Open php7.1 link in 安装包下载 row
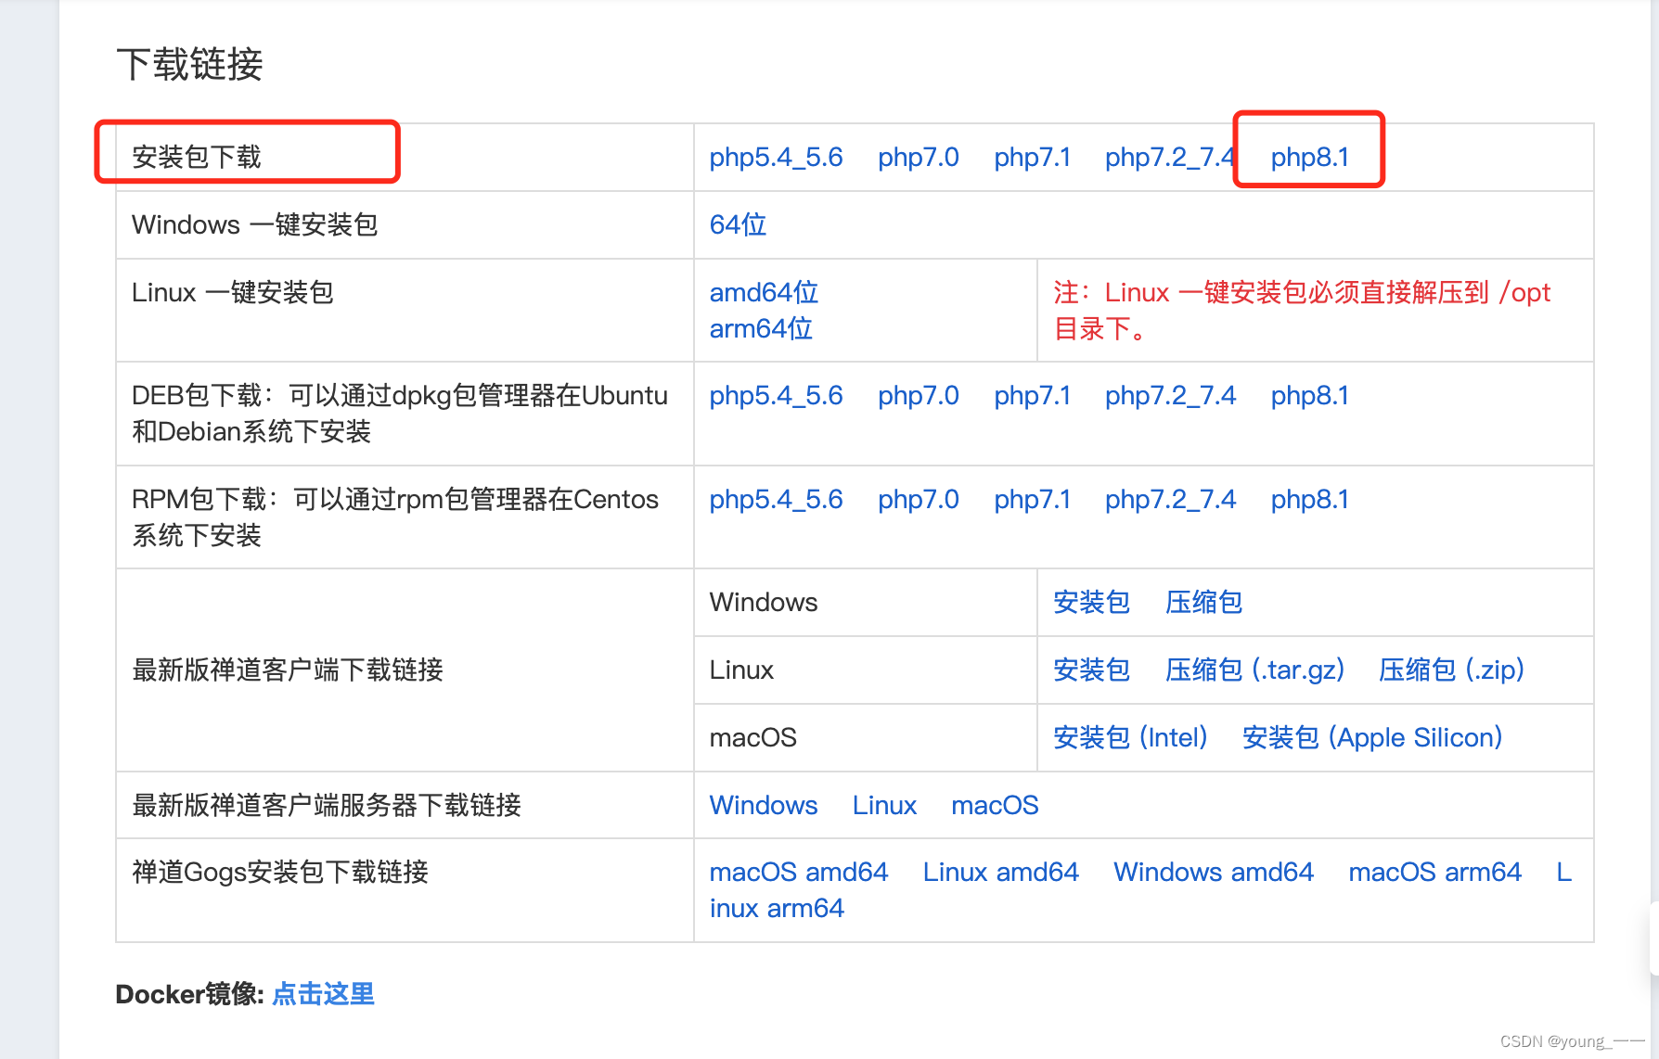The image size is (1659, 1059). tap(1032, 158)
